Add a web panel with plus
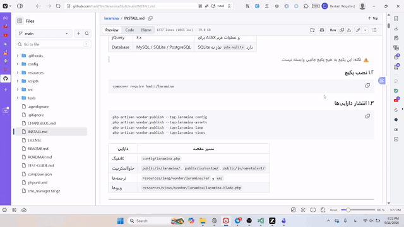 pyautogui.click(x=6, y=90)
